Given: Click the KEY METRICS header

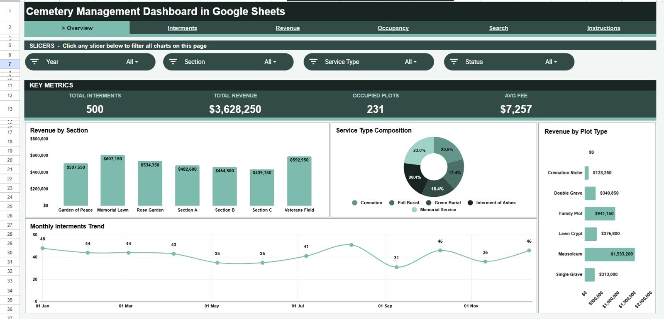Looking at the screenshot, I should point(340,85).
